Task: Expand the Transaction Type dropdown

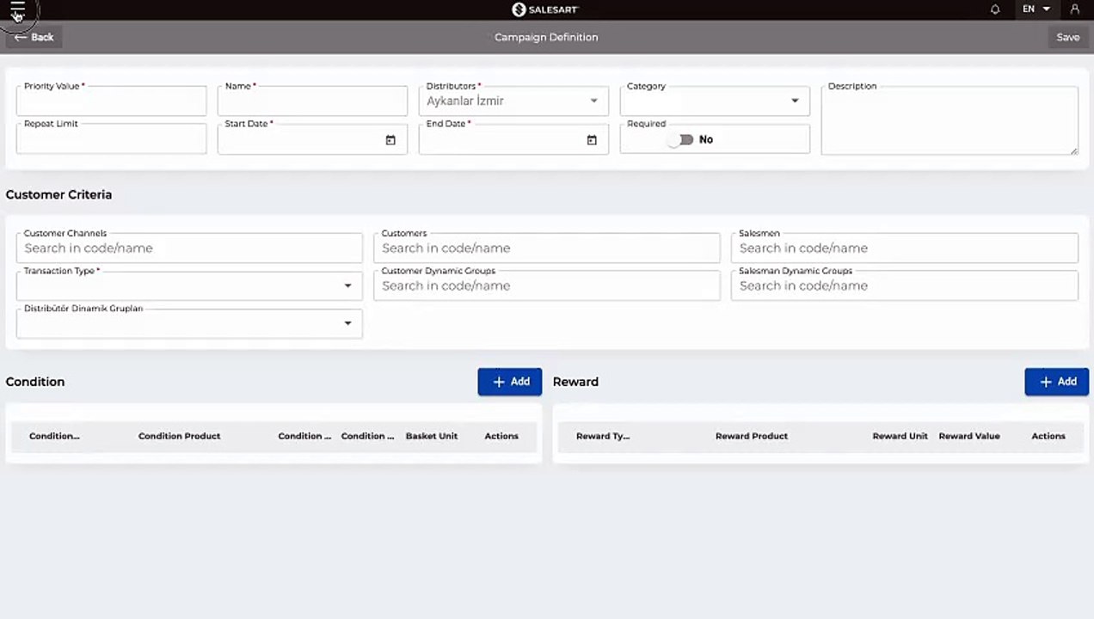Action: [x=347, y=286]
